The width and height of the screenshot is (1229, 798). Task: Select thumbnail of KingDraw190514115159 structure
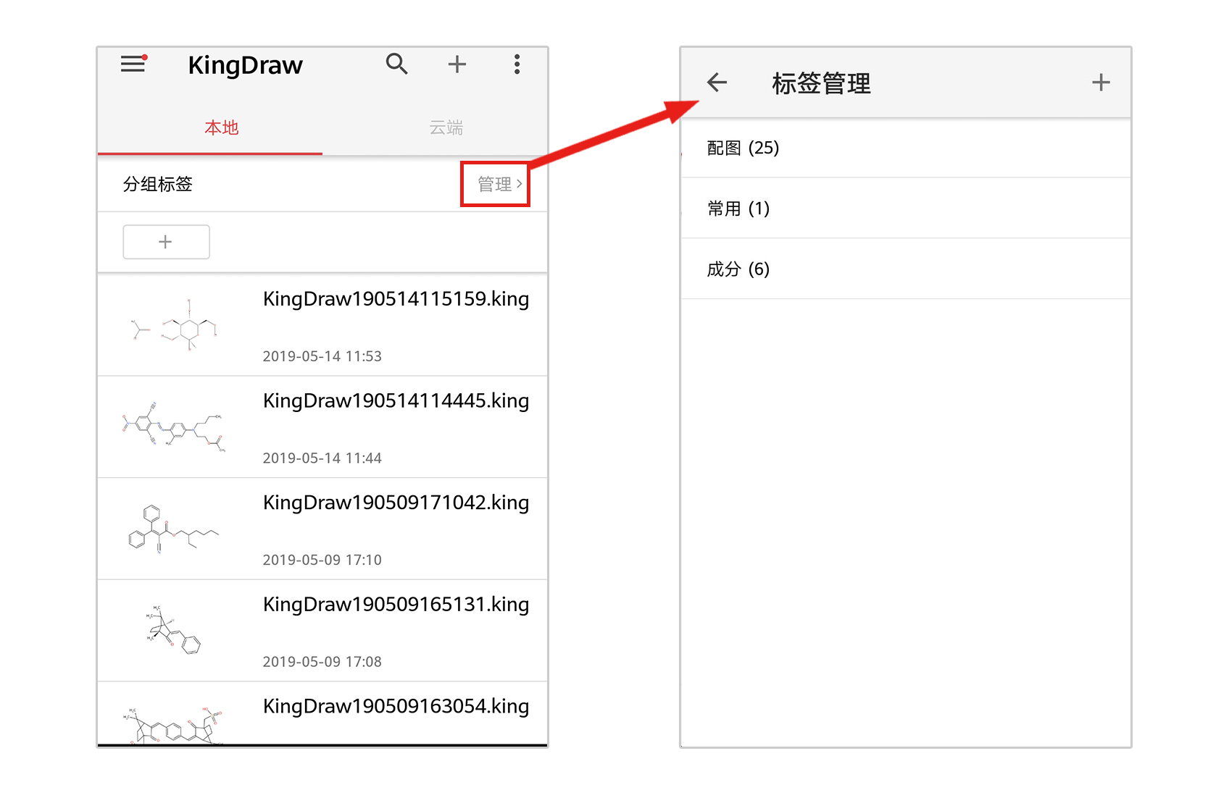point(174,324)
